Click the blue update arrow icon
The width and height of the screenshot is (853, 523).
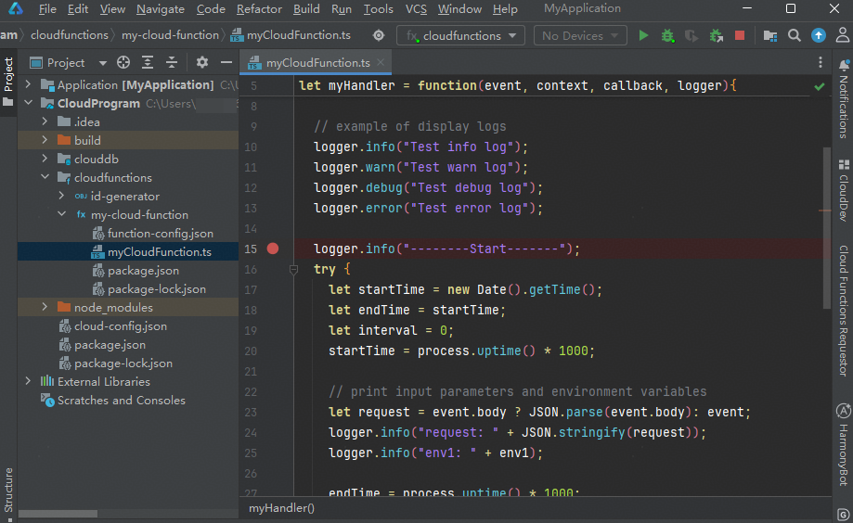[x=818, y=35]
